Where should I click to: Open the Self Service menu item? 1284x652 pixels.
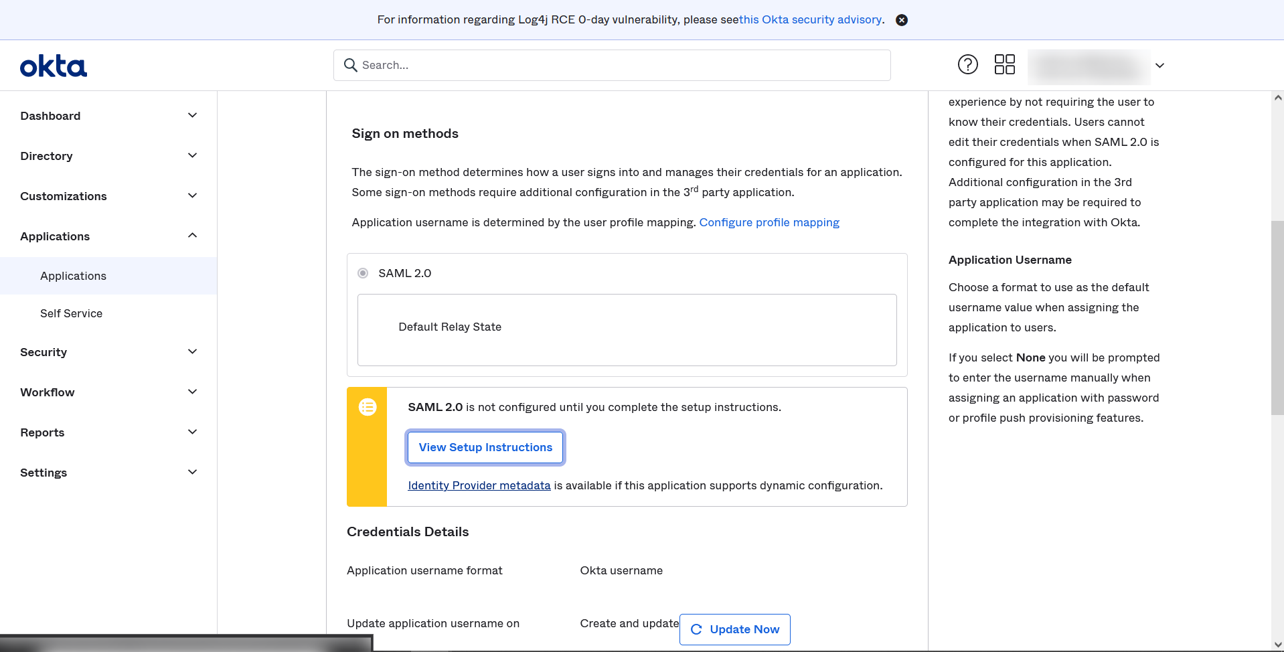pos(71,313)
